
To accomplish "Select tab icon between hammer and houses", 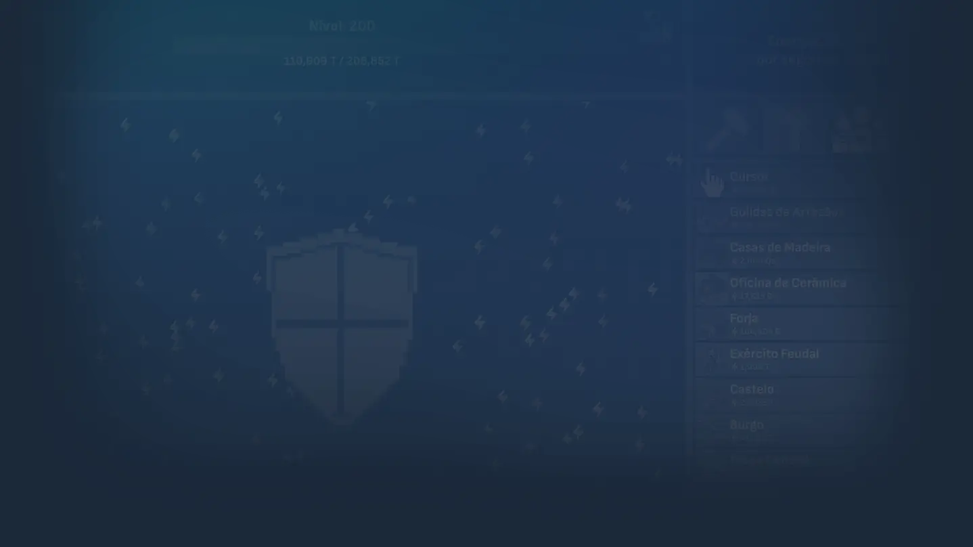I will pos(787,131).
